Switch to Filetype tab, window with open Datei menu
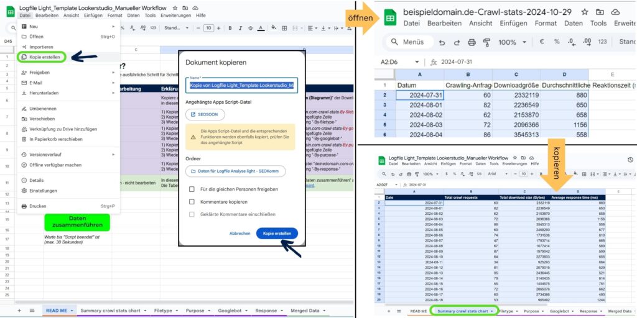The image size is (637, 318). 163,311
